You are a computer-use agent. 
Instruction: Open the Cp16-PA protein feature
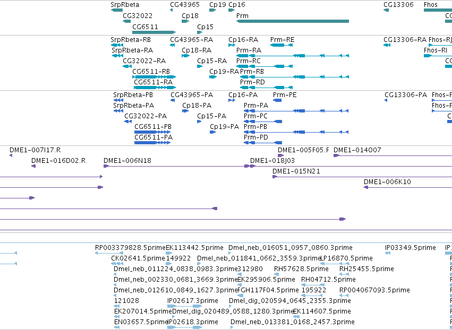[232, 100]
